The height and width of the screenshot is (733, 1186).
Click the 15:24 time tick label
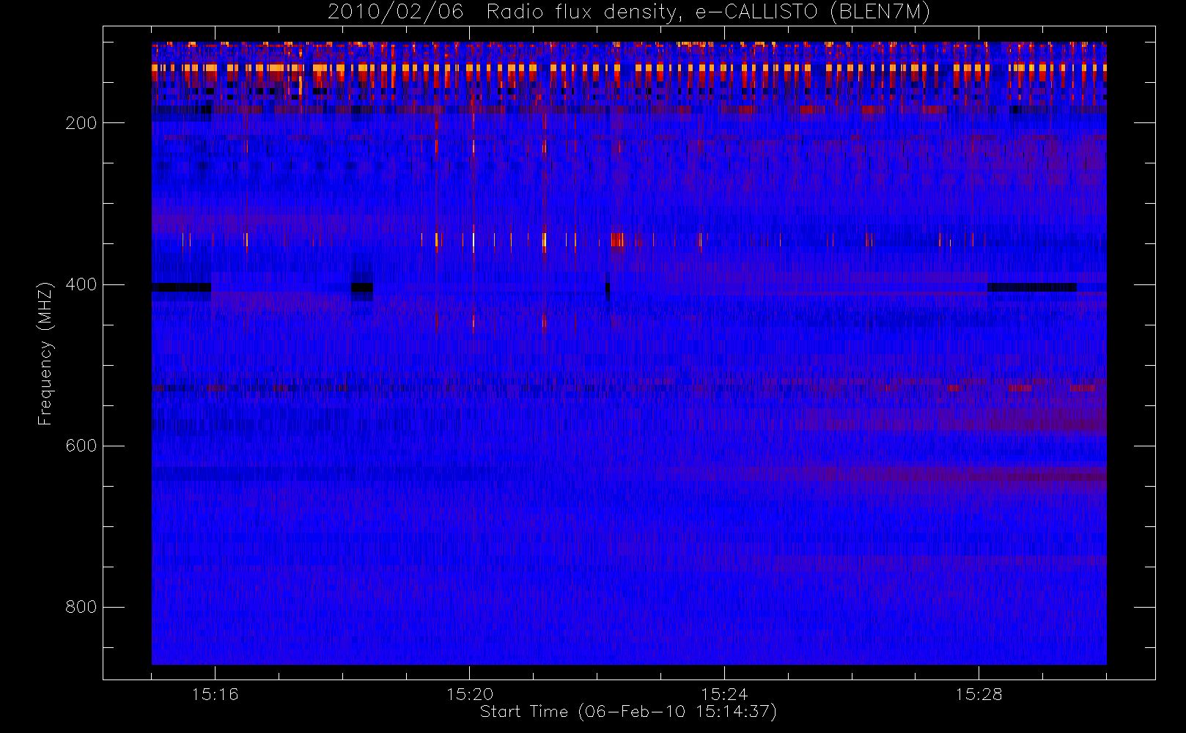point(724,694)
